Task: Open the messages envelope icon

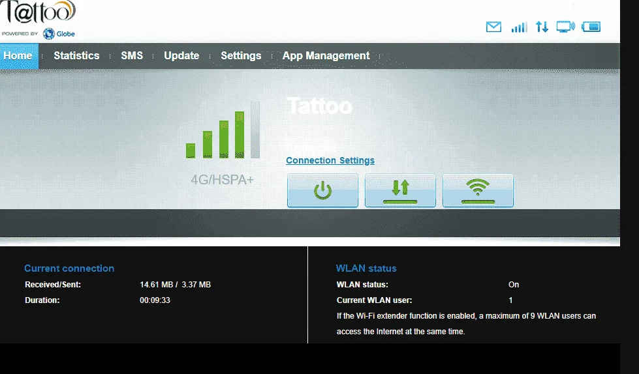Action: tap(493, 27)
